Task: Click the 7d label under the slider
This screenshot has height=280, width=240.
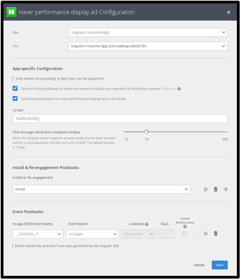Action: (x=146, y=139)
